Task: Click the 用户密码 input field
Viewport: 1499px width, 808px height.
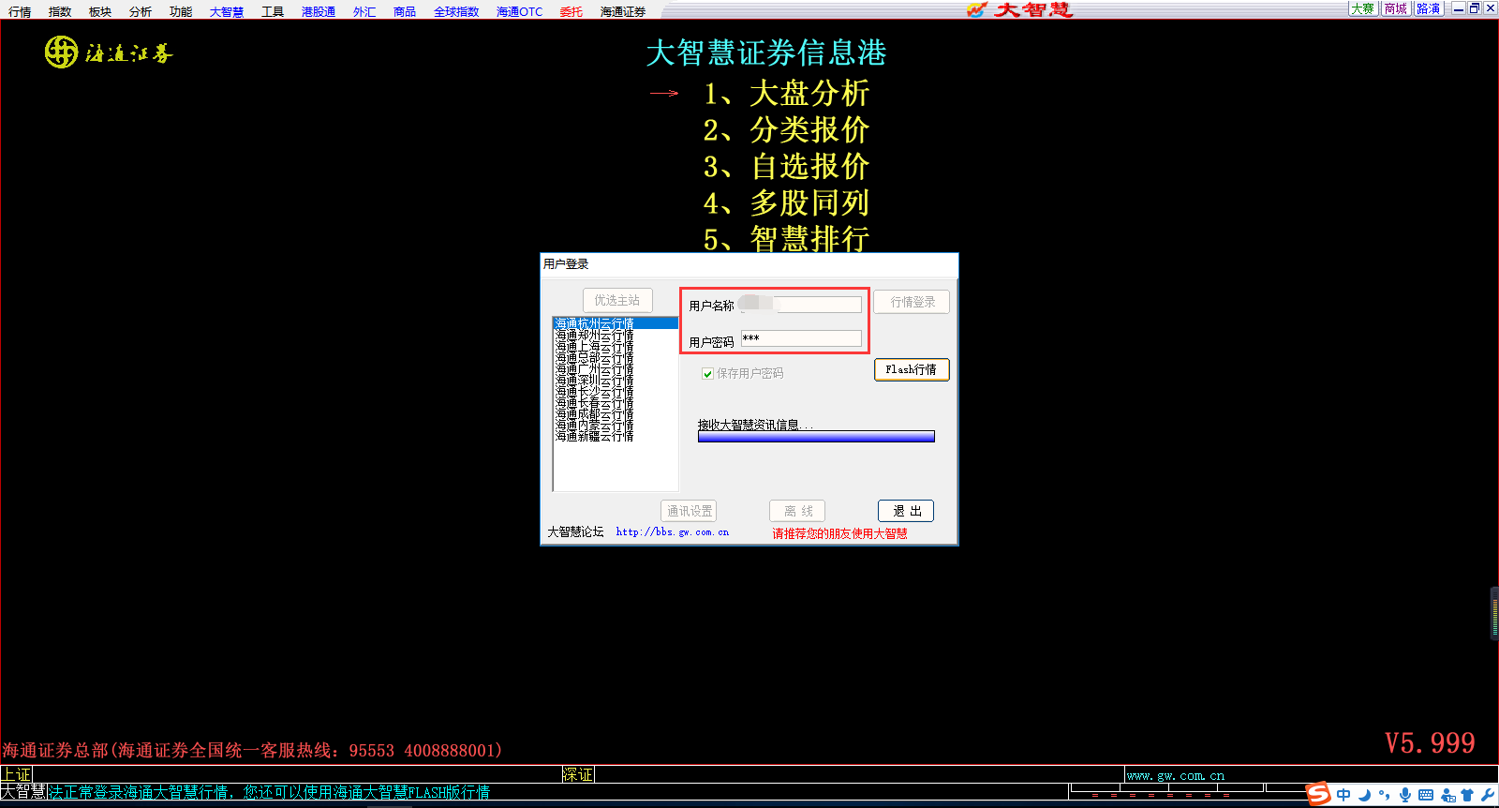Action: click(801, 338)
